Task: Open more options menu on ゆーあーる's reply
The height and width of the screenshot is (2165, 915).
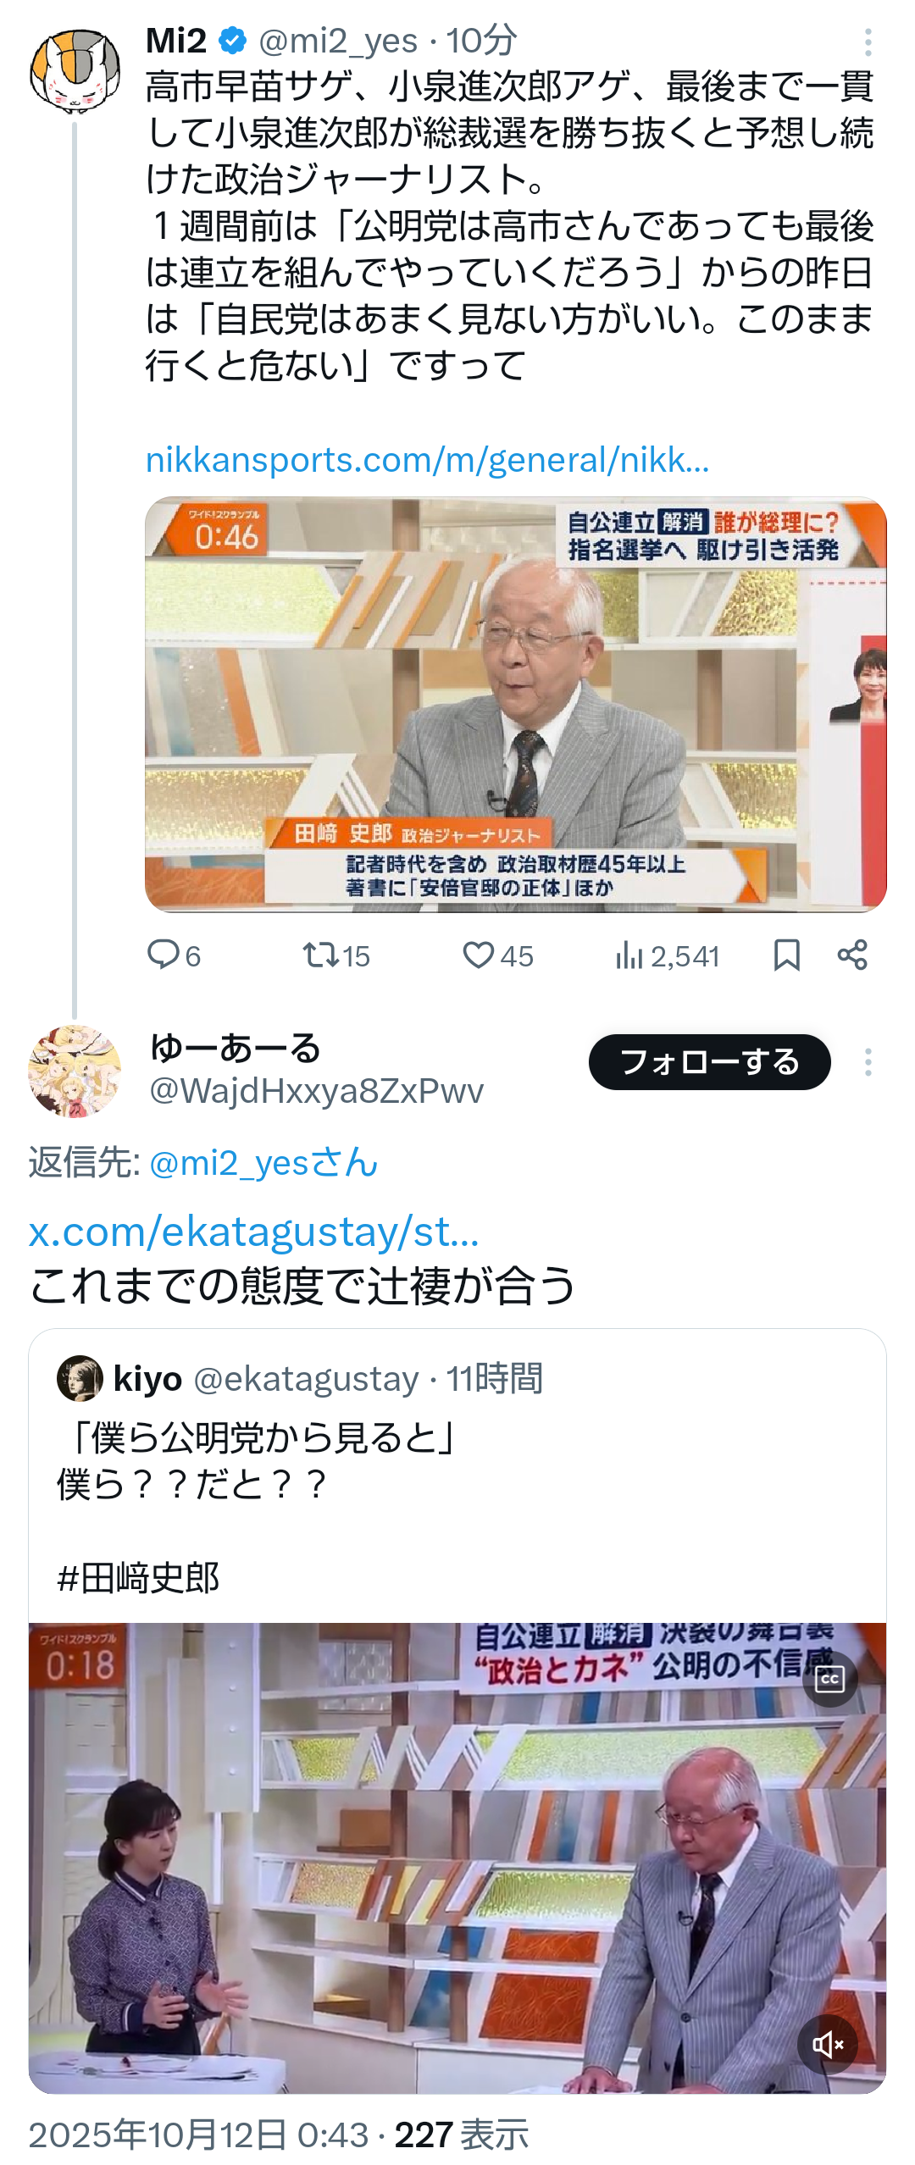Action: coord(868,1062)
